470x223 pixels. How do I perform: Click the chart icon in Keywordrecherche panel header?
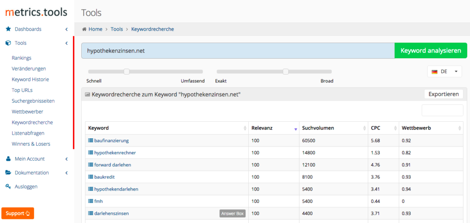click(88, 94)
